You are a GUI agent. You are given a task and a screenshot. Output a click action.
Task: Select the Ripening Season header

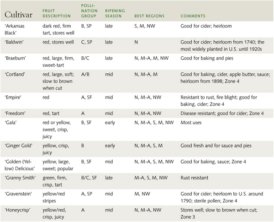click(x=115, y=13)
